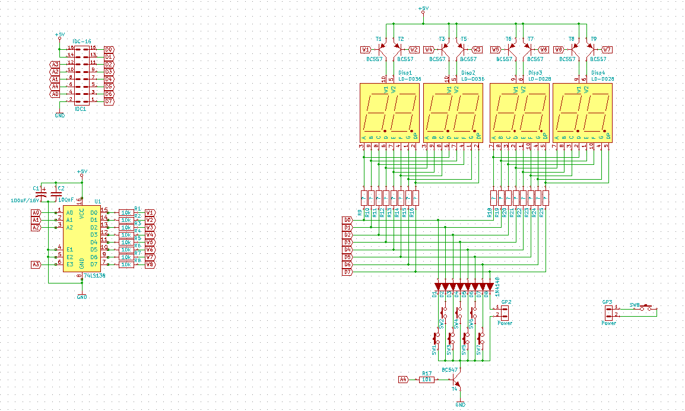685x411 pixels.
Task: Select the T6 transistor symbol
Action: point(512,49)
